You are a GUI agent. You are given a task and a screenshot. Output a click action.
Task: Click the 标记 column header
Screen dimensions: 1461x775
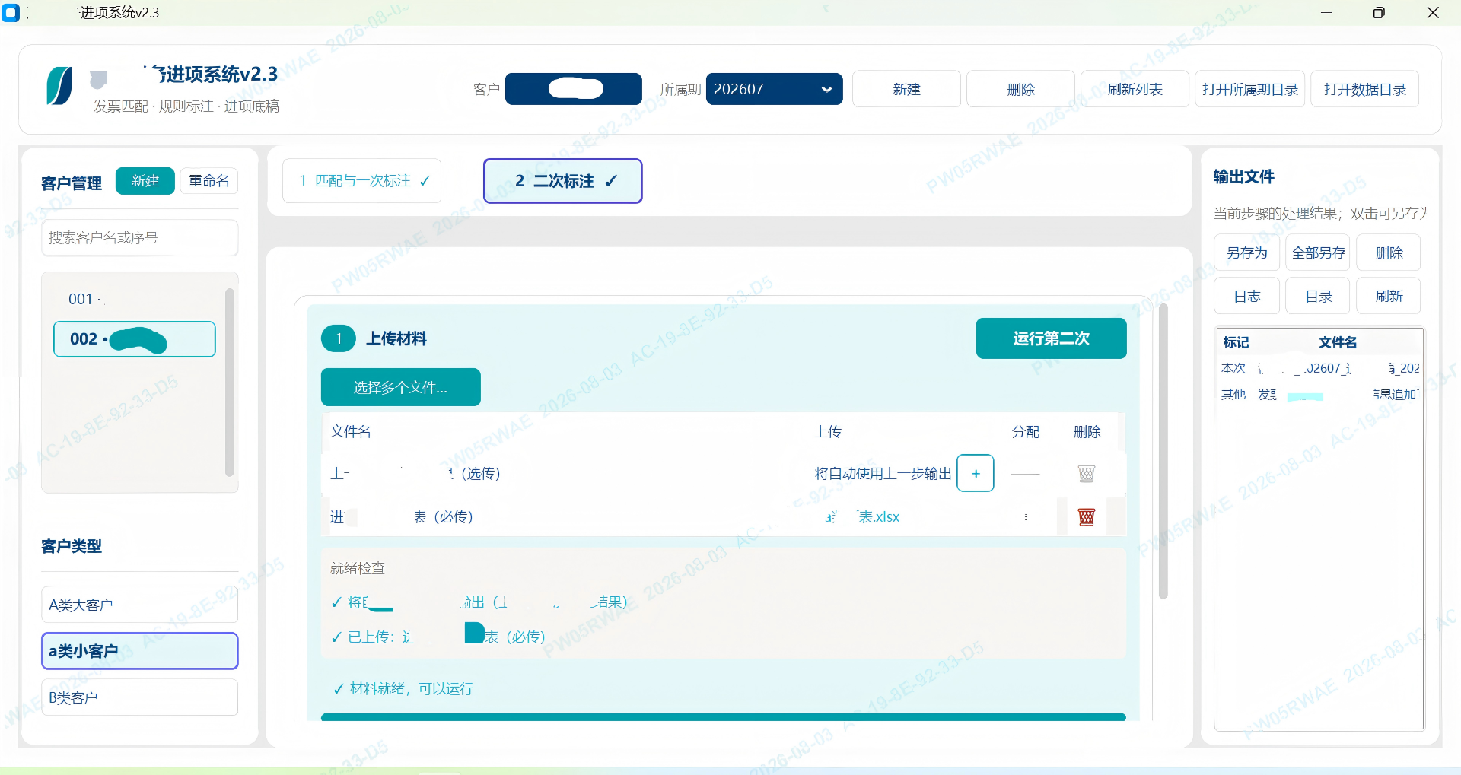click(x=1236, y=342)
